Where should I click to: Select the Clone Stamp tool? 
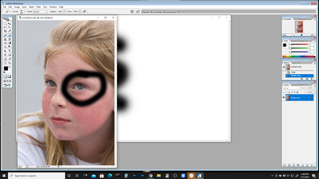pos(5,39)
